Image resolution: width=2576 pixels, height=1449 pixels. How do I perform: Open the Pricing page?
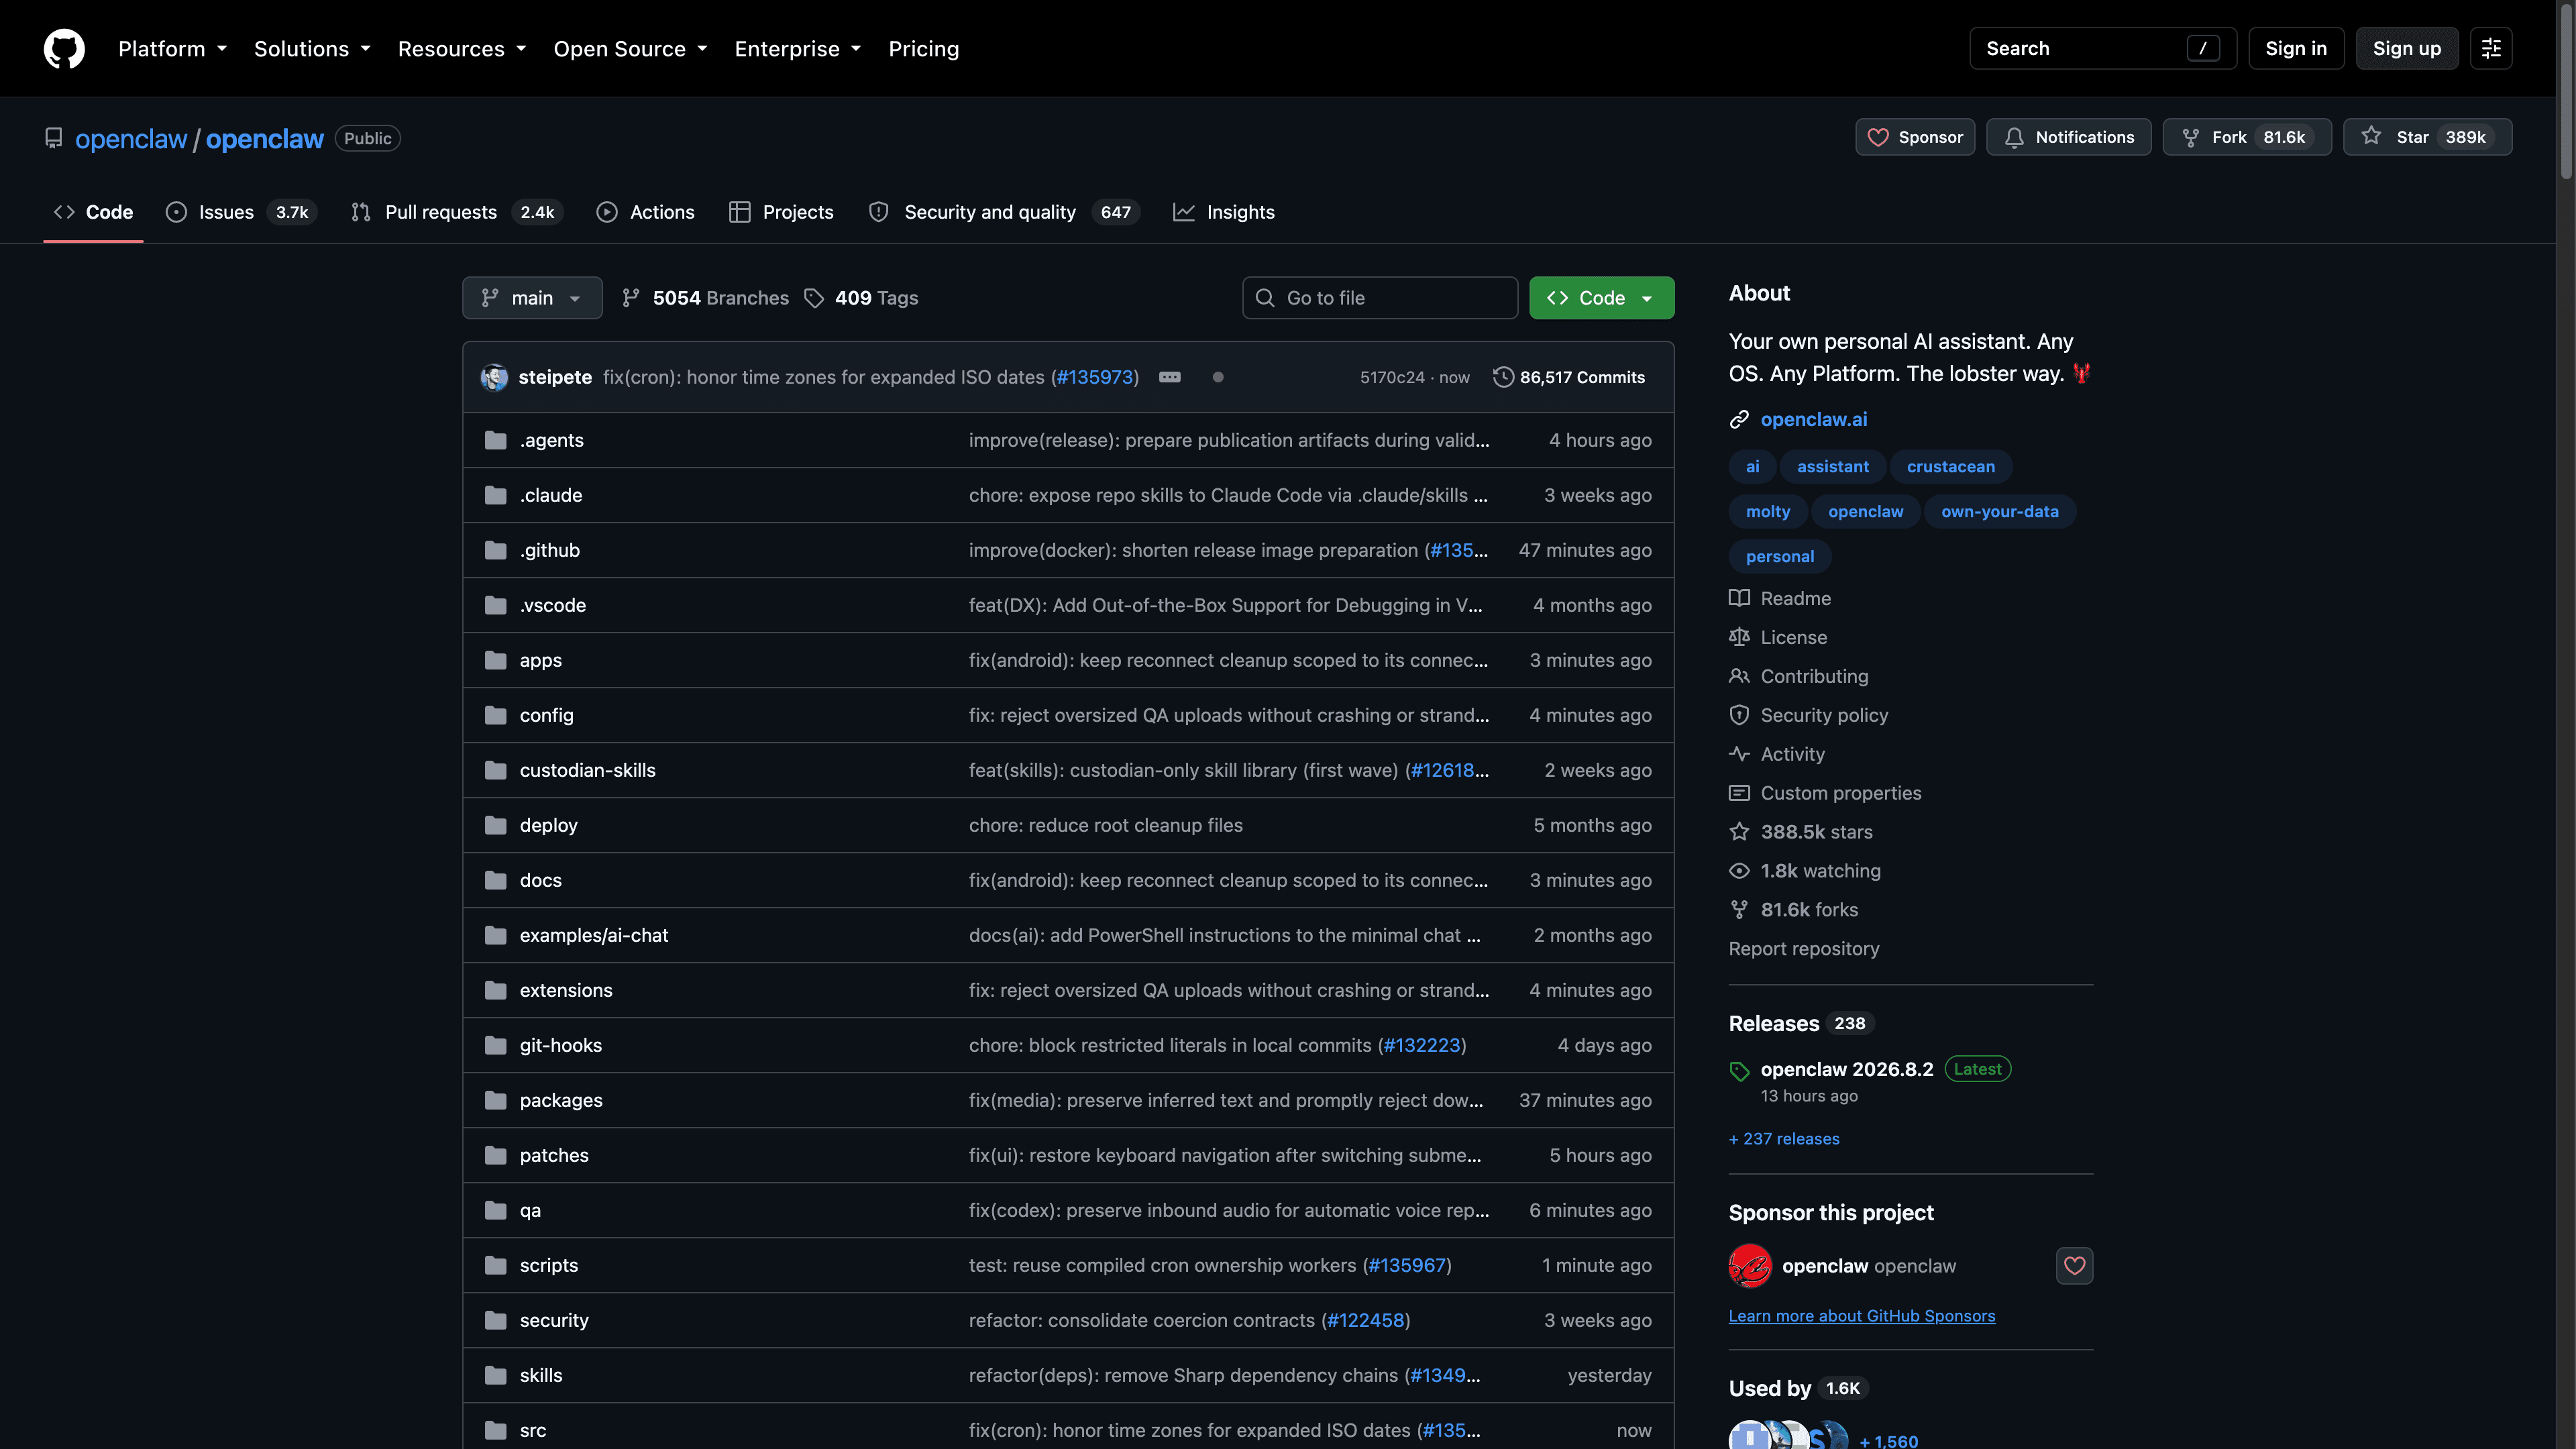[x=923, y=48]
